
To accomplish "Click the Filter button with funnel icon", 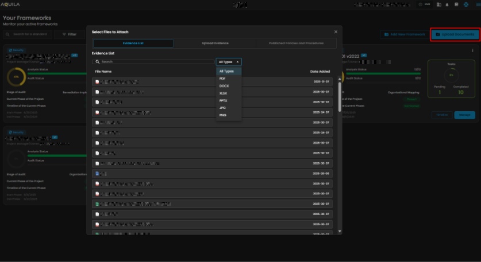I will pyautogui.click(x=69, y=34).
